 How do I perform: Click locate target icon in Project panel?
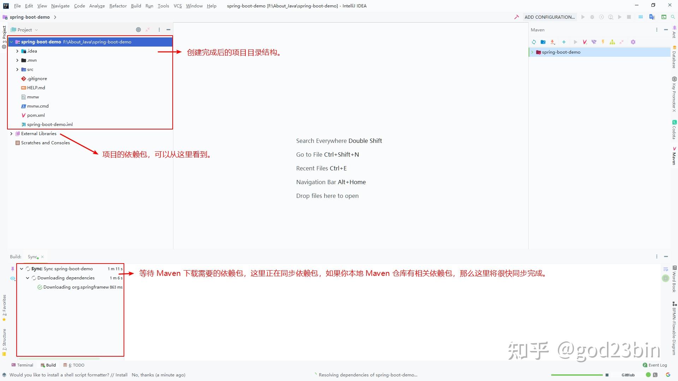(138, 30)
